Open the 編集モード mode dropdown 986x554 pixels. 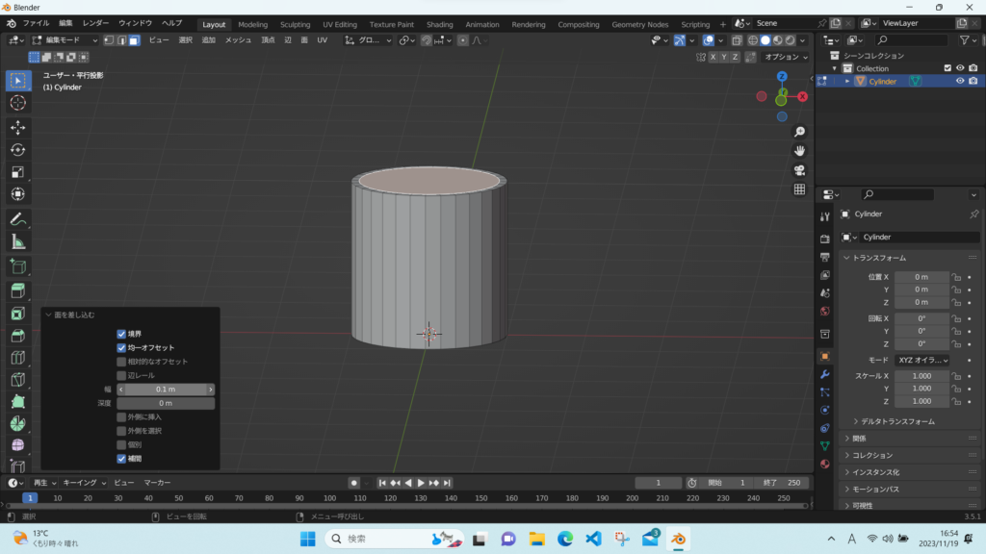[65, 40]
